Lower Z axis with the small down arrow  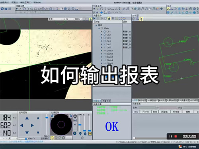pos(38,132)
